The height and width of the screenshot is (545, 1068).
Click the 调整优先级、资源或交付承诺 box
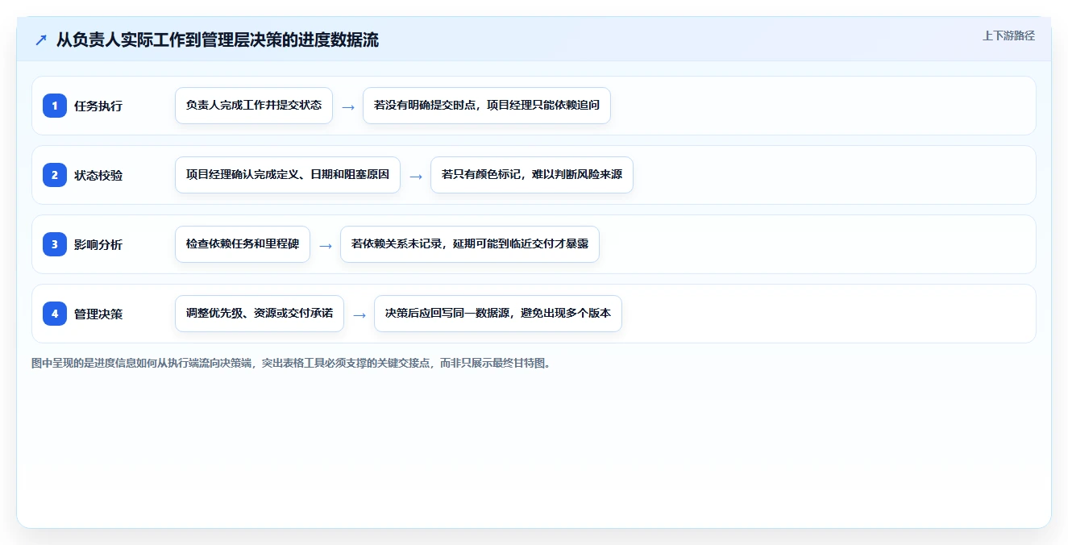pos(260,314)
